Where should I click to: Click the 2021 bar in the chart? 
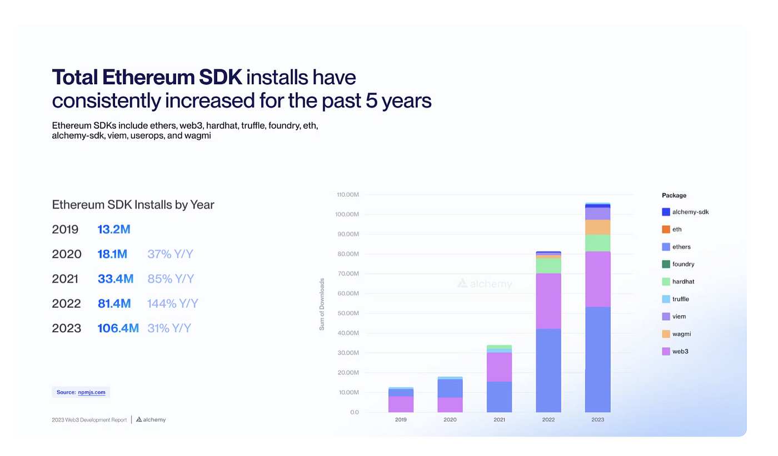click(499, 379)
